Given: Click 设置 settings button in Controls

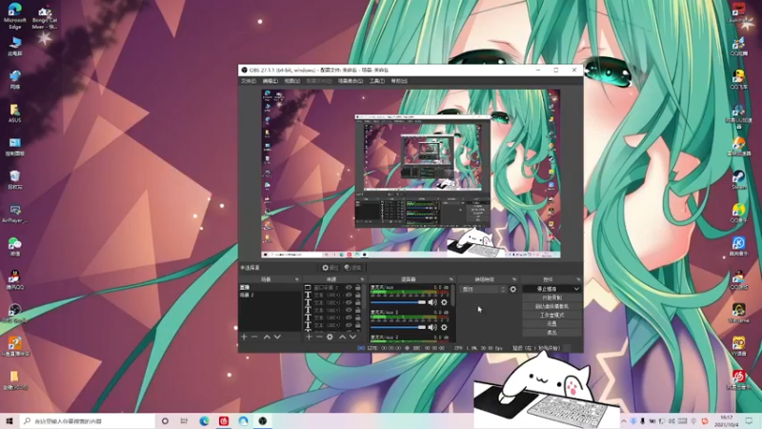Looking at the screenshot, I should coord(551,324).
